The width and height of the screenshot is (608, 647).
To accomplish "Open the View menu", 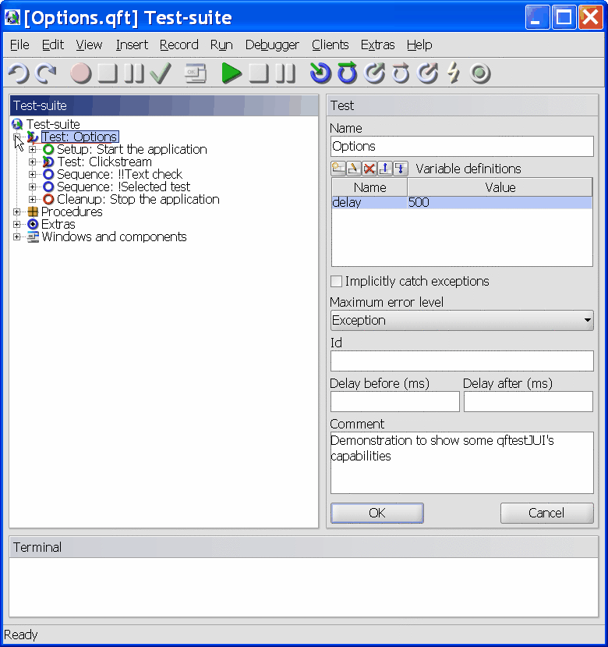I will point(89,44).
